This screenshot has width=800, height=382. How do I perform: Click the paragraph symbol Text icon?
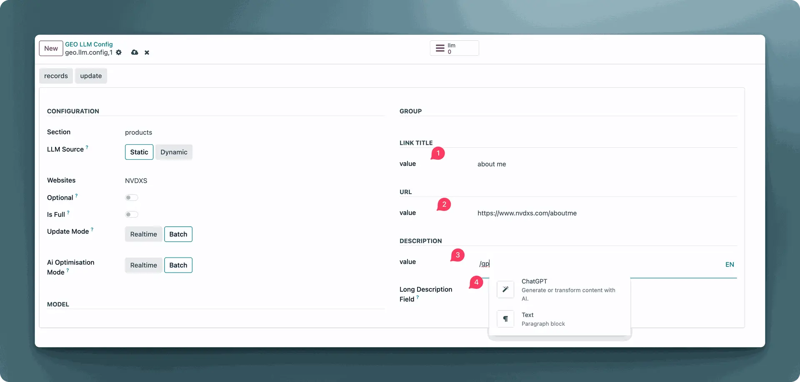[505, 319]
